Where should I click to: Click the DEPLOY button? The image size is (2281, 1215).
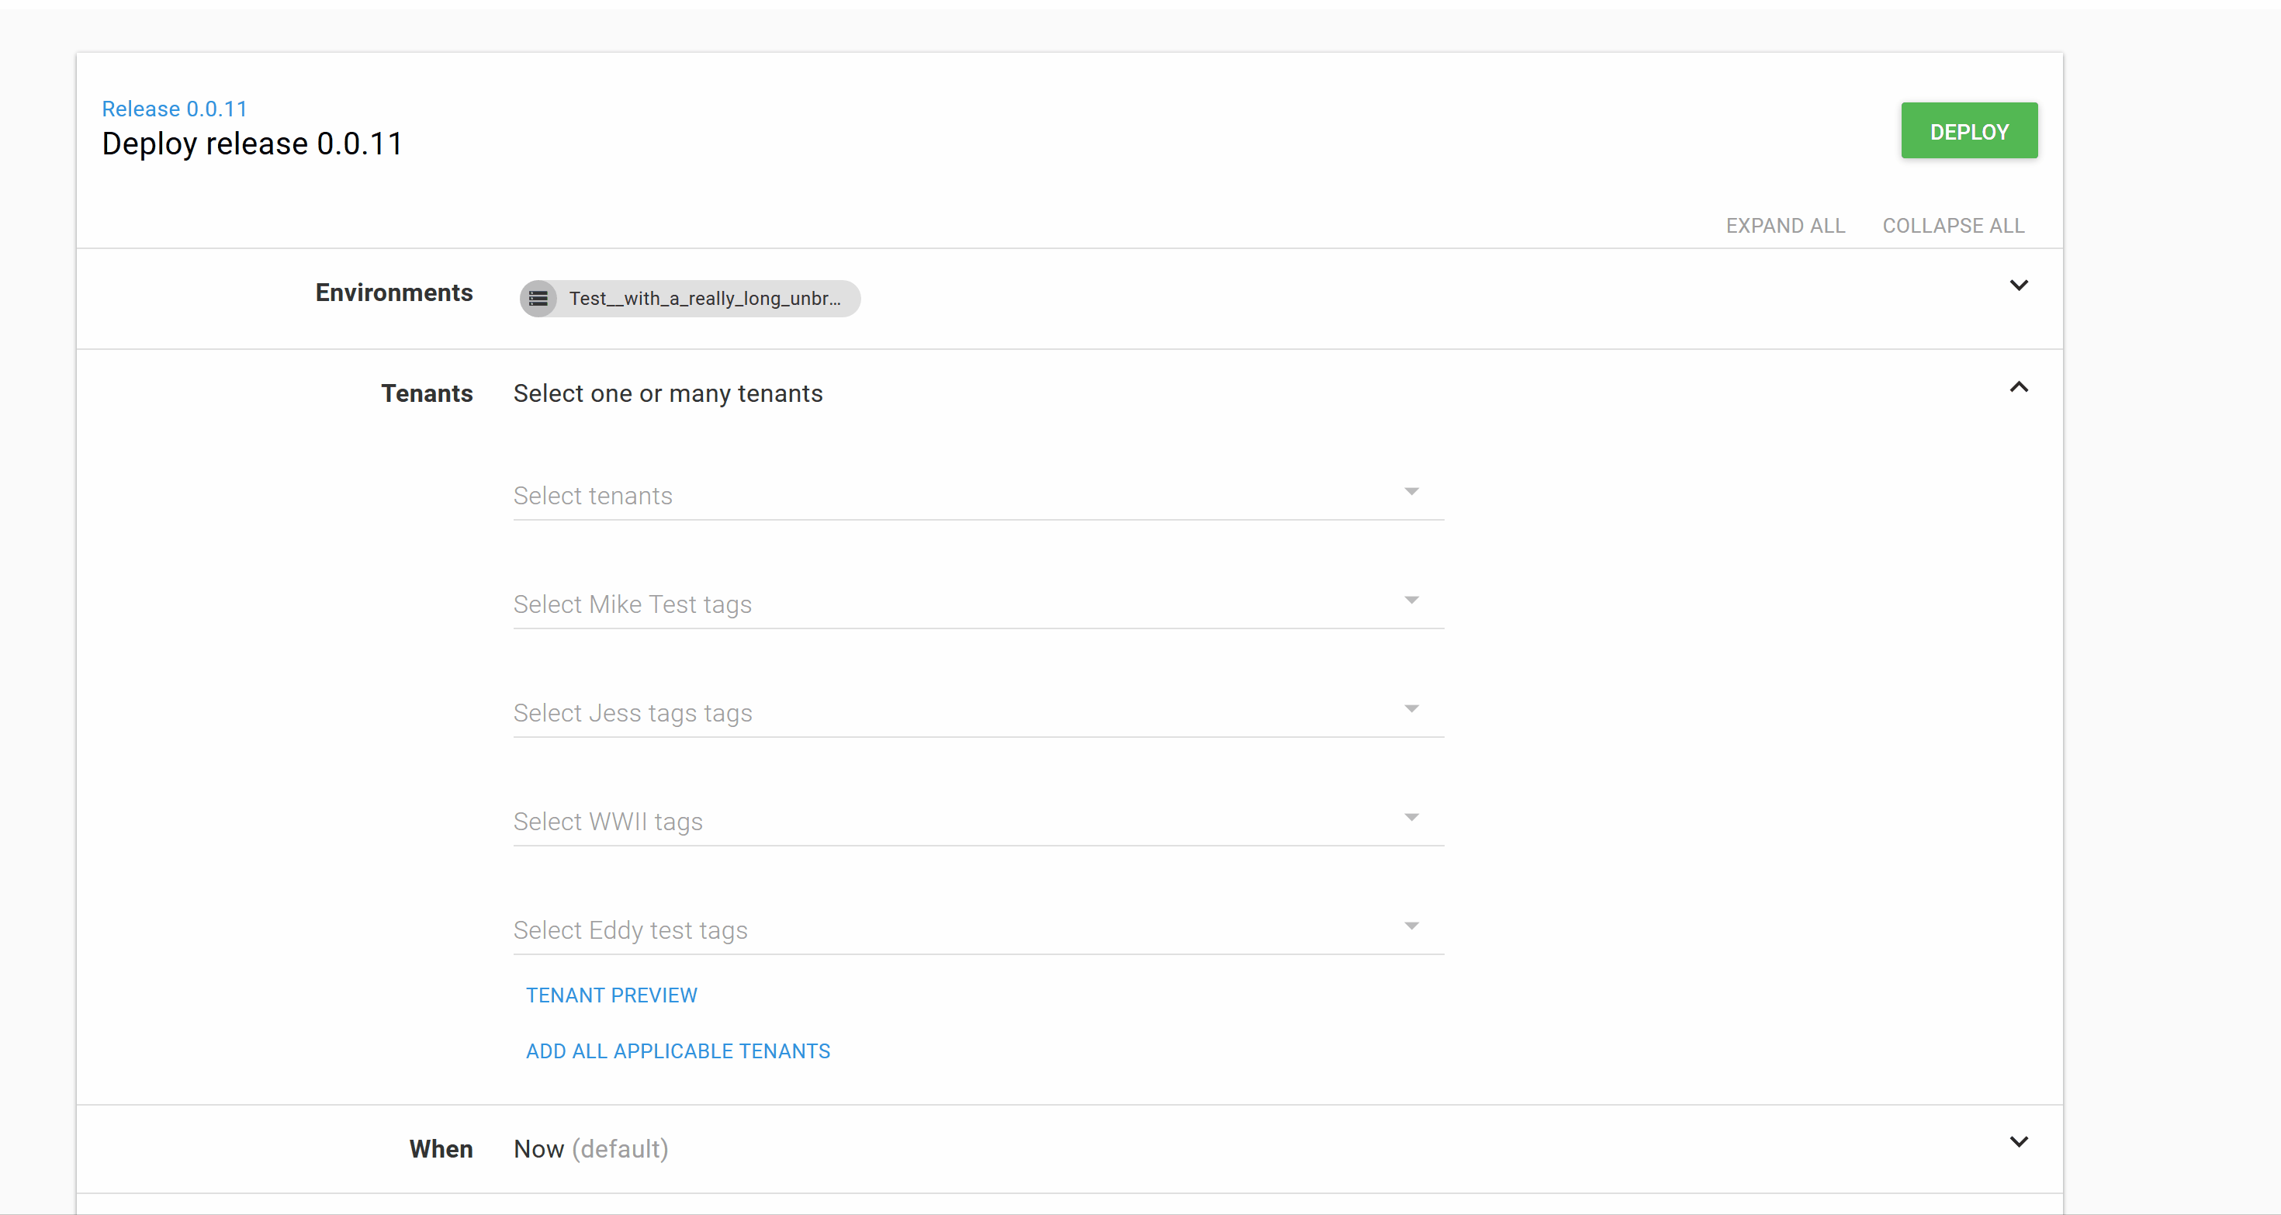(x=1968, y=130)
